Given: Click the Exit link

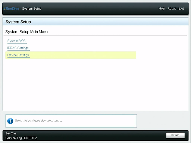Looking at the screenshot, I should pyautogui.click(x=181, y=9).
